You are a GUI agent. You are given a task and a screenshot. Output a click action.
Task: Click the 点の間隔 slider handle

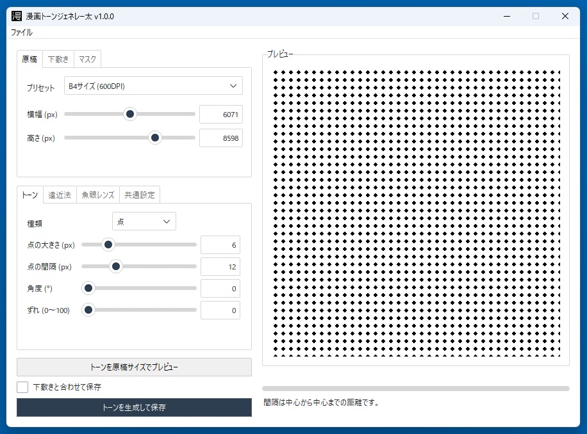tap(116, 266)
